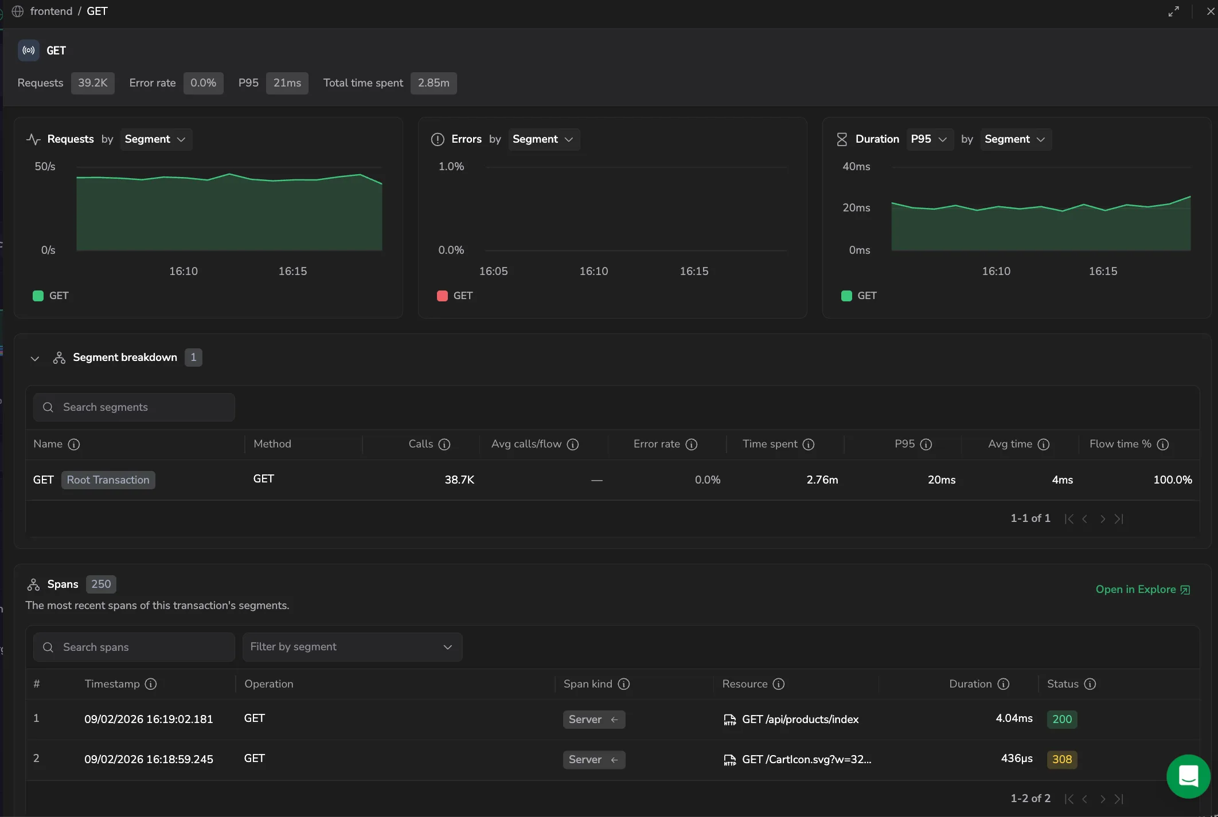Click the info icon next to Duration column in spans
This screenshot has width=1218, height=817.
pos(1004,684)
